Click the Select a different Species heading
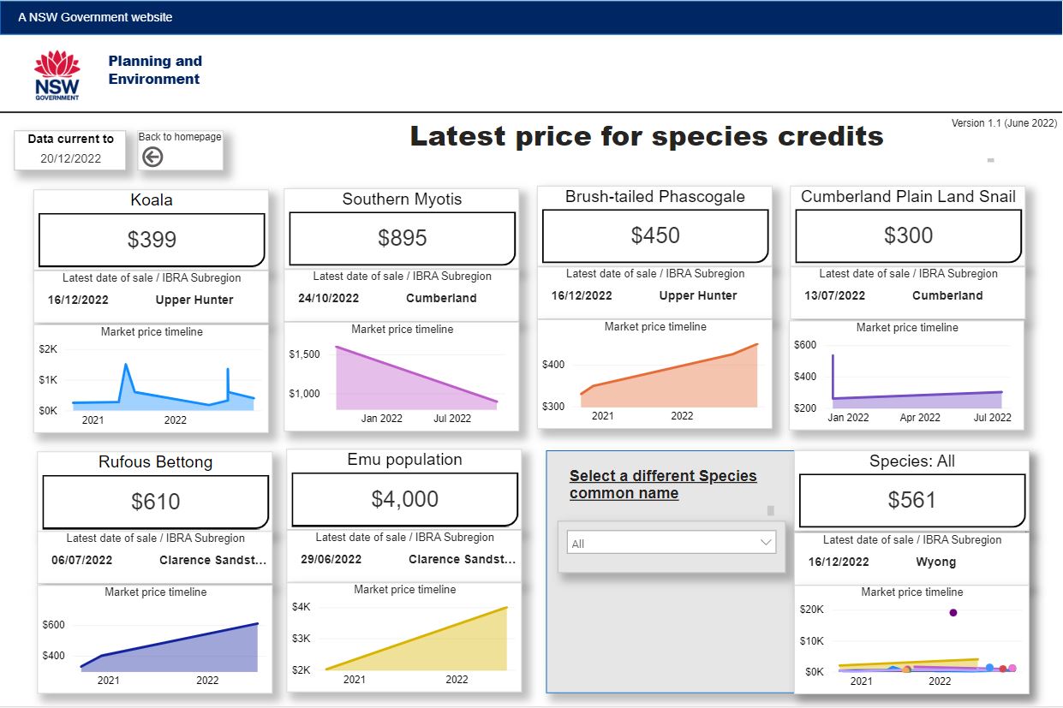This screenshot has width=1063, height=708. 663,485
